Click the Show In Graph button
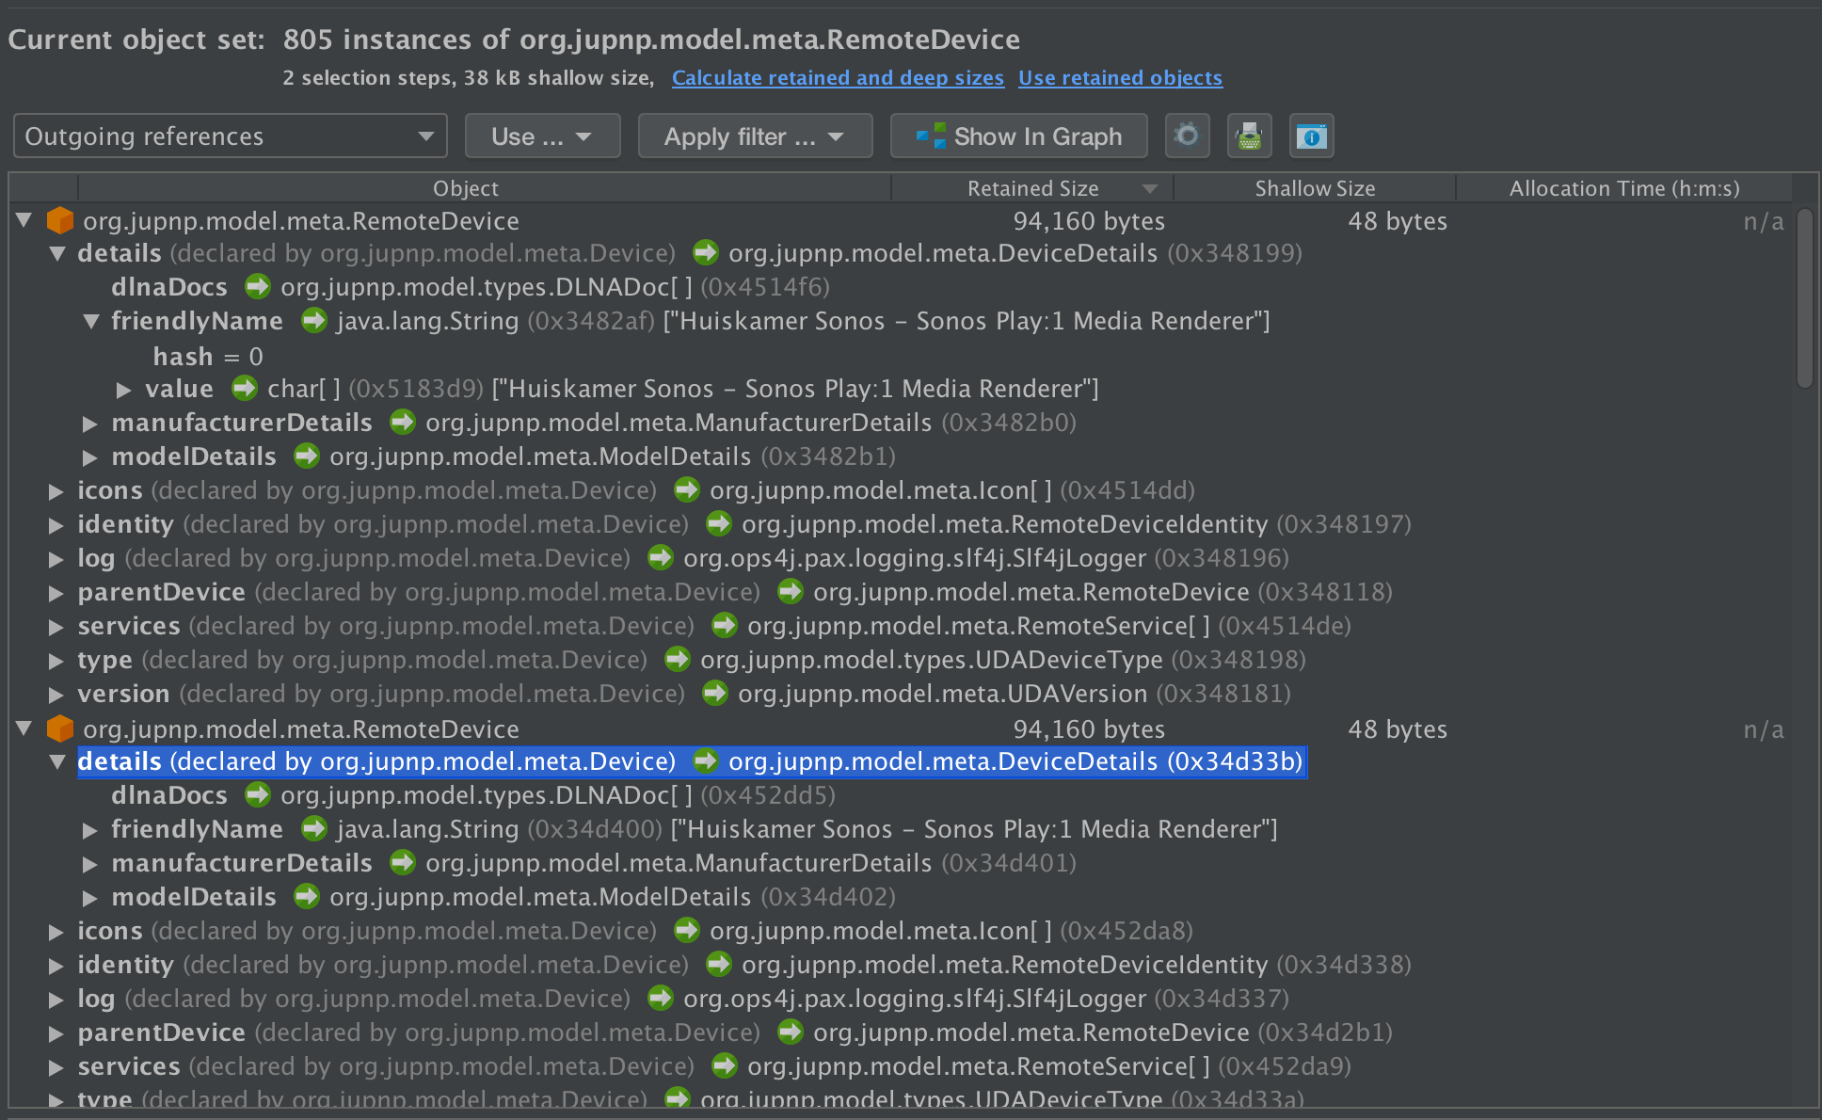This screenshot has height=1120, width=1822. click(x=1018, y=136)
